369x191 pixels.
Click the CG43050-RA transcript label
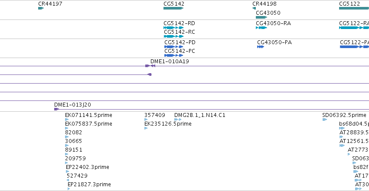[x=273, y=23]
